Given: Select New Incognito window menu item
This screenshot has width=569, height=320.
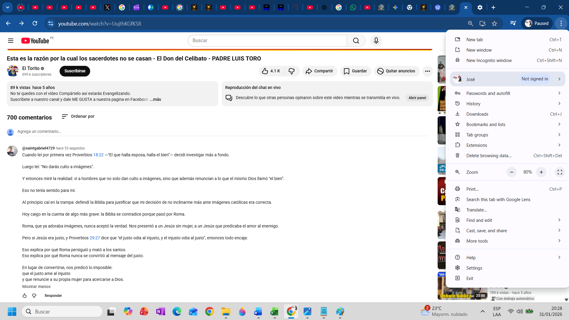Looking at the screenshot, I should (x=489, y=61).
